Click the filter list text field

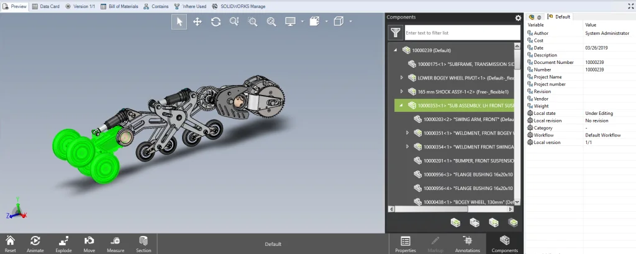(461, 32)
